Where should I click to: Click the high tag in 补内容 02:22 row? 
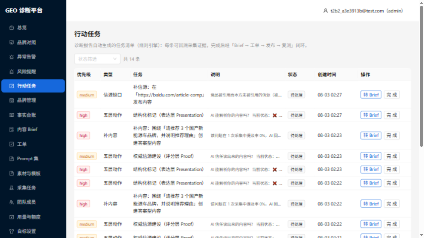click(83, 204)
